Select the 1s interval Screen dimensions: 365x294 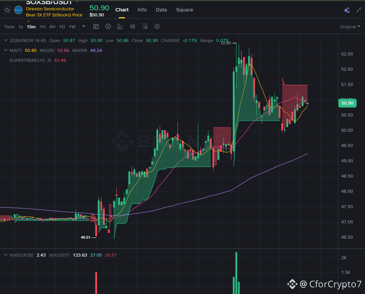21,27
